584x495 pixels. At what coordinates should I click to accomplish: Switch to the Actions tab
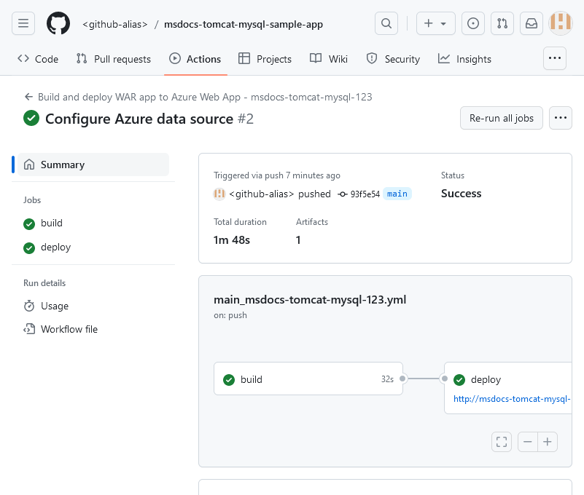(195, 59)
